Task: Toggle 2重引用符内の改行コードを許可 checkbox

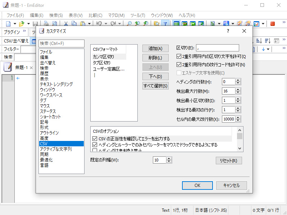Action: (x=179, y=65)
